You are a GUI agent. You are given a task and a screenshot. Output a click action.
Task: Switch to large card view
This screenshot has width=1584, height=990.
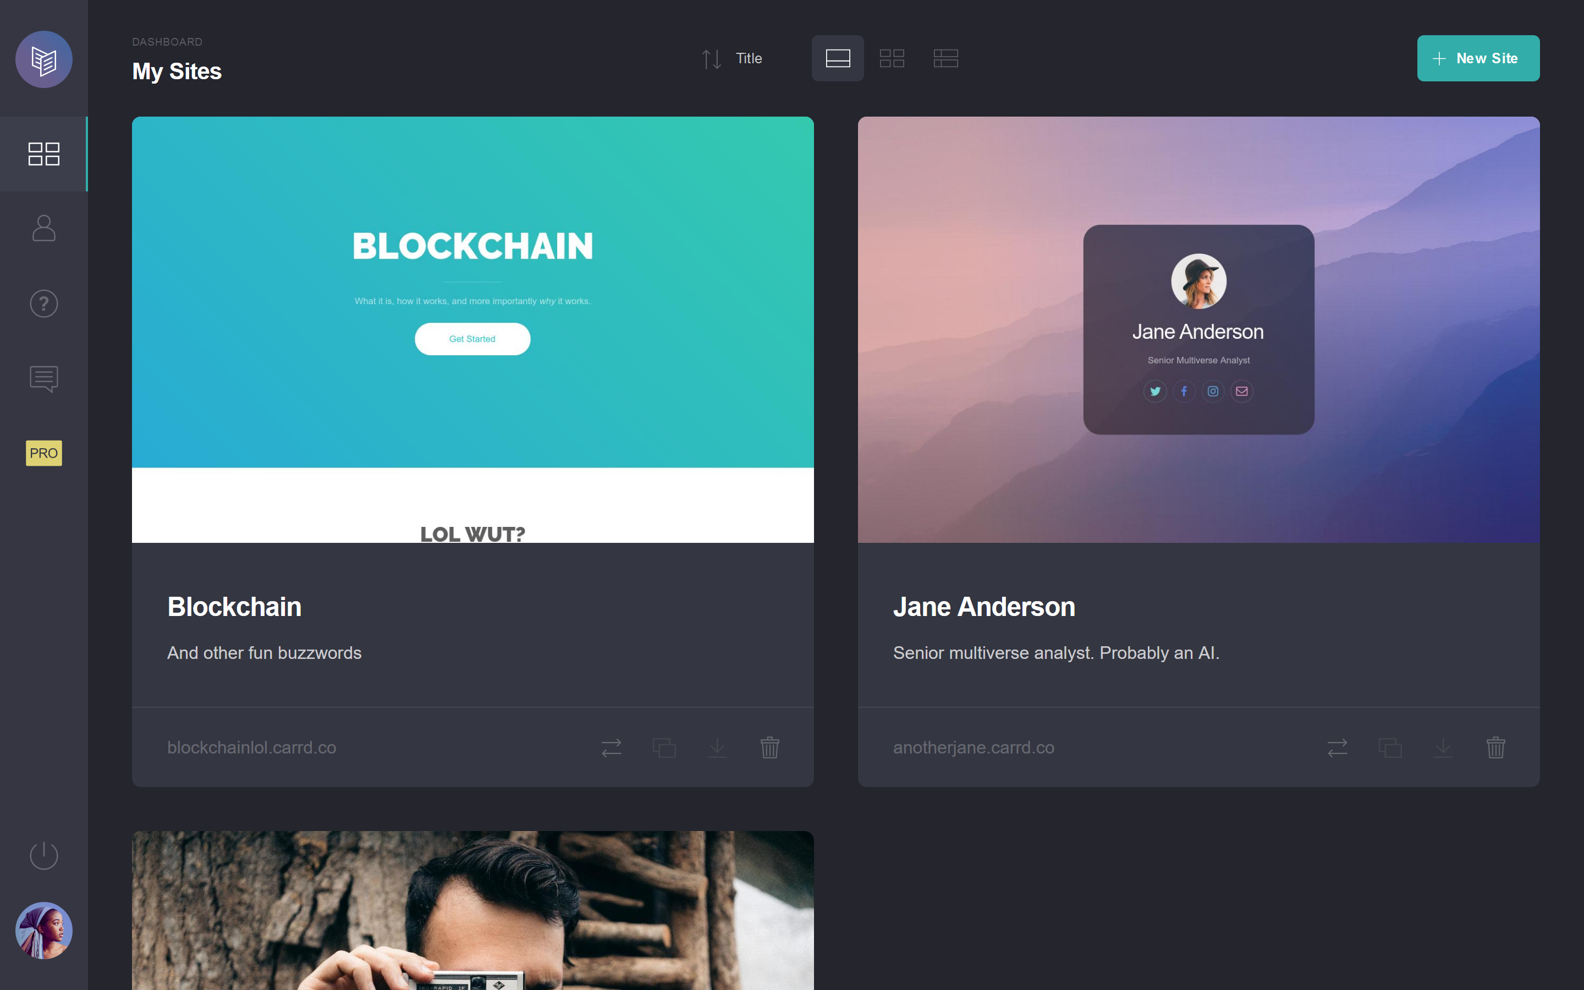tap(838, 58)
